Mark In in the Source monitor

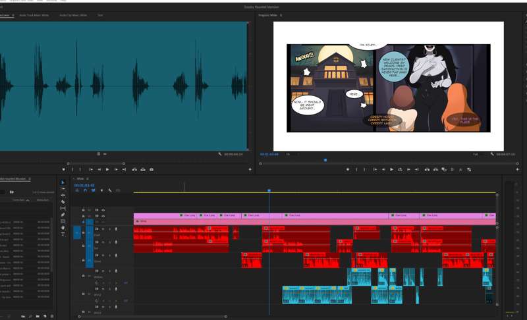(72, 170)
